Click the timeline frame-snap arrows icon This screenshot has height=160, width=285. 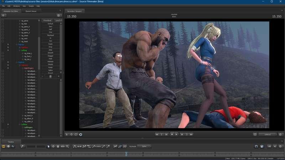click(x=270, y=146)
